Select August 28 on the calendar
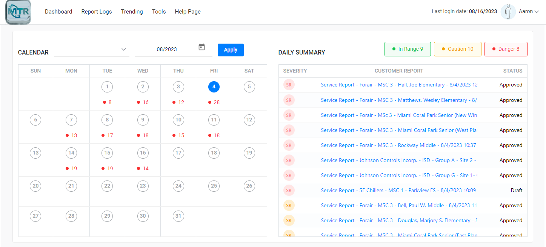This screenshot has width=546, height=247. click(x=71, y=216)
